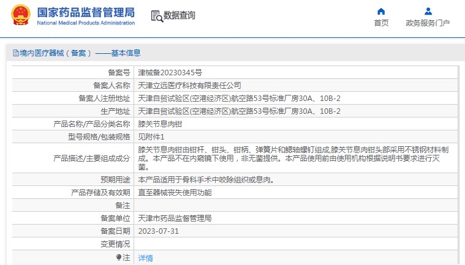Viewport: 465px width, 265px height.
Task: Click the home house icon
Action: click(x=381, y=11)
